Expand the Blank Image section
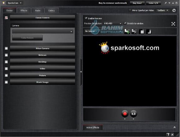Image resolution: width=180 pixels, height=137 pixels. click(42, 82)
